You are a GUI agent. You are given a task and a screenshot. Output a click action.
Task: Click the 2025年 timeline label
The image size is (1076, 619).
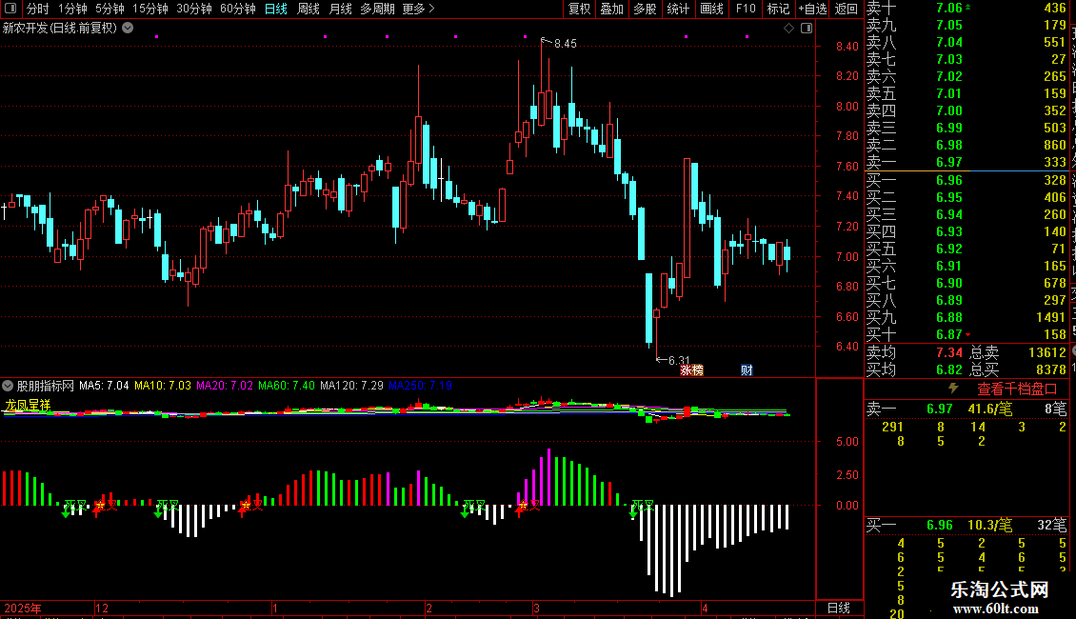click(x=23, y=608)
